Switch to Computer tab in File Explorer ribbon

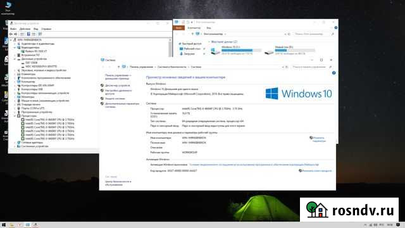click(x=194, y=28)
